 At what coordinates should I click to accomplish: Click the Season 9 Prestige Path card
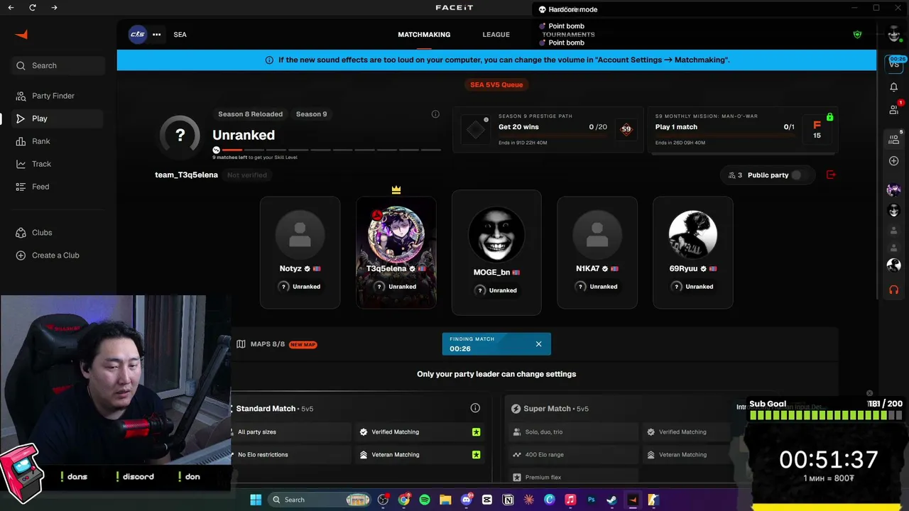[x=548, y=129]
